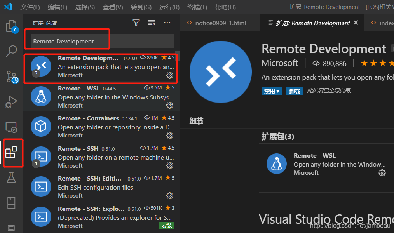
Task: Switch to the notice0909_1.html tab
Action: (220, 23)
